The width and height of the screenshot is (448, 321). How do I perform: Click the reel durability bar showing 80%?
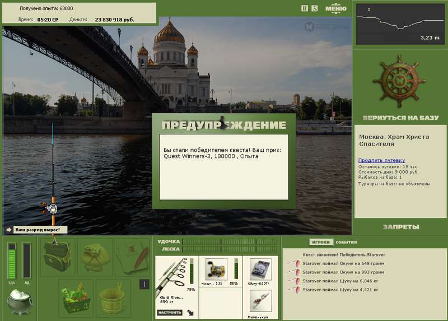(x=236, y=269)
